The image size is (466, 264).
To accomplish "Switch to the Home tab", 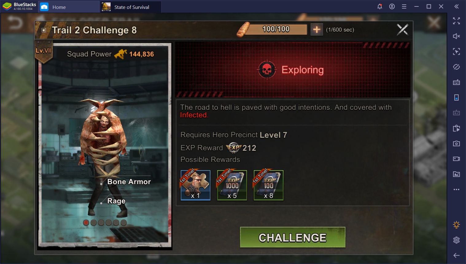I will pos(59,7).
